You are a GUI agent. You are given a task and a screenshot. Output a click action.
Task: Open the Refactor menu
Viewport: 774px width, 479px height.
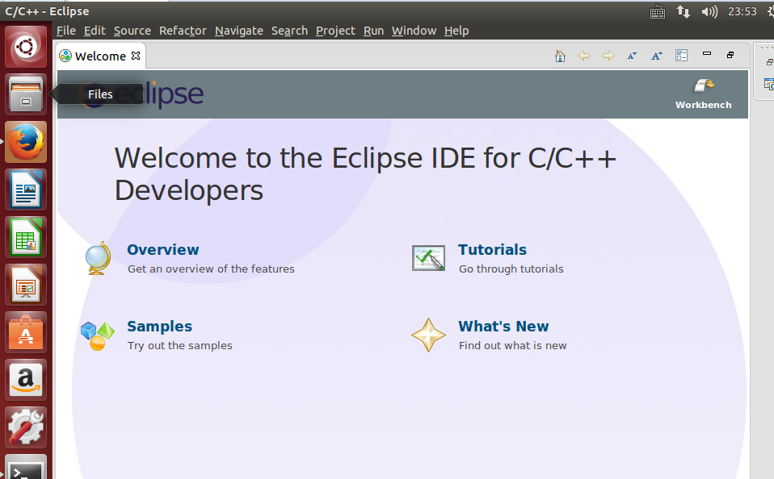183,31
